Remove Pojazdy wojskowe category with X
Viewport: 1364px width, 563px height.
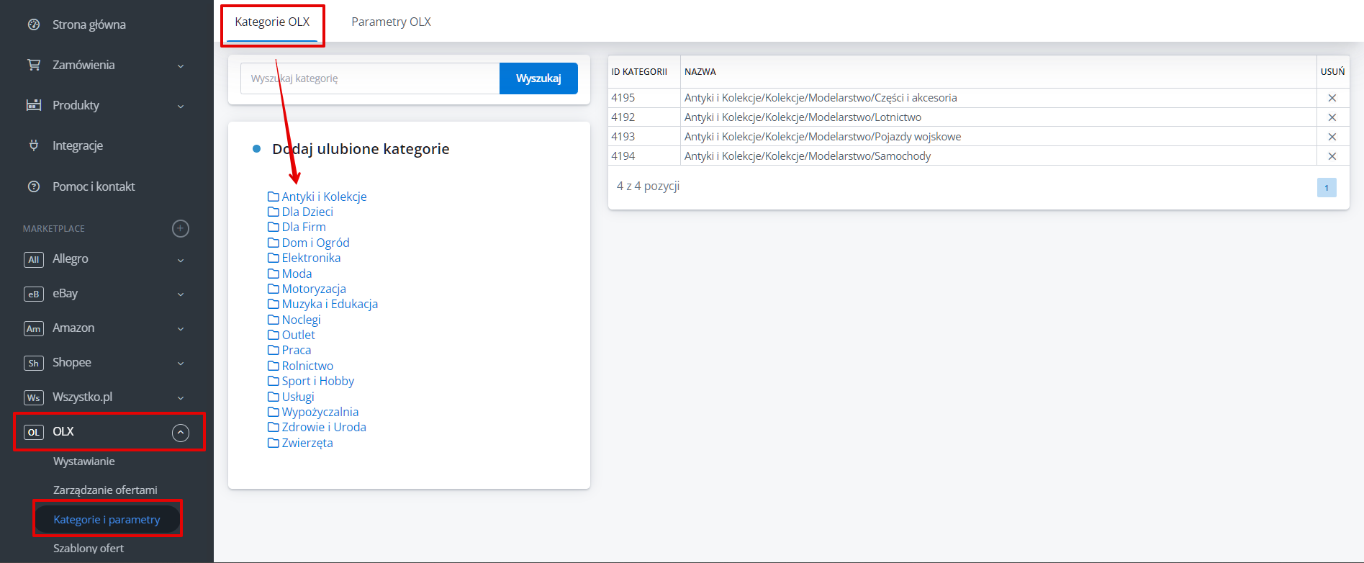pyautogui.click(x=1332, y=137)
